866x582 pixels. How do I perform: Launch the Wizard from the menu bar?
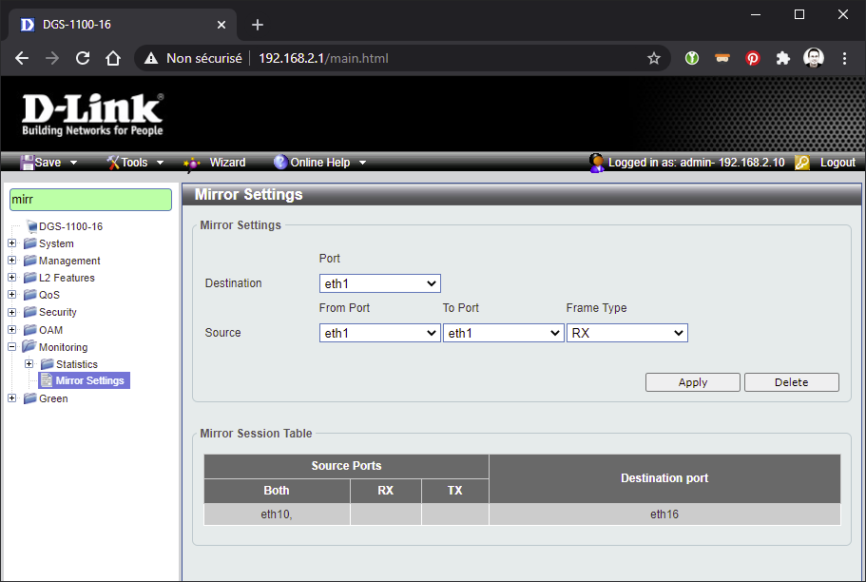coord(227,163)
